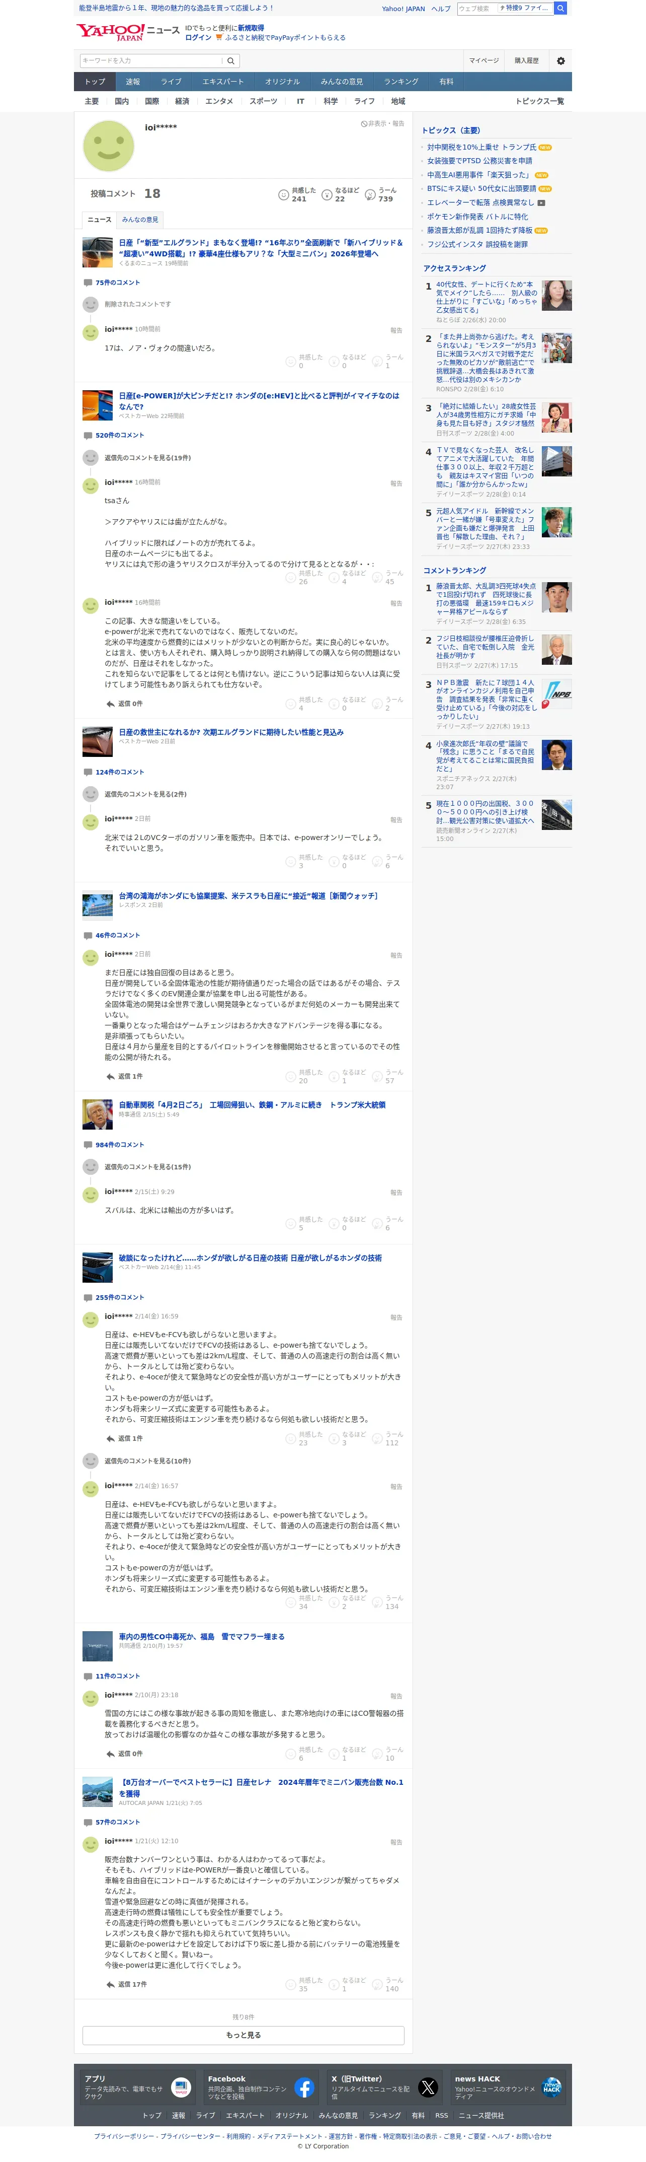Expand 返信先のコメントを見る(15件)
This screenshot has height=2162, width=646.
point(147,1166)
